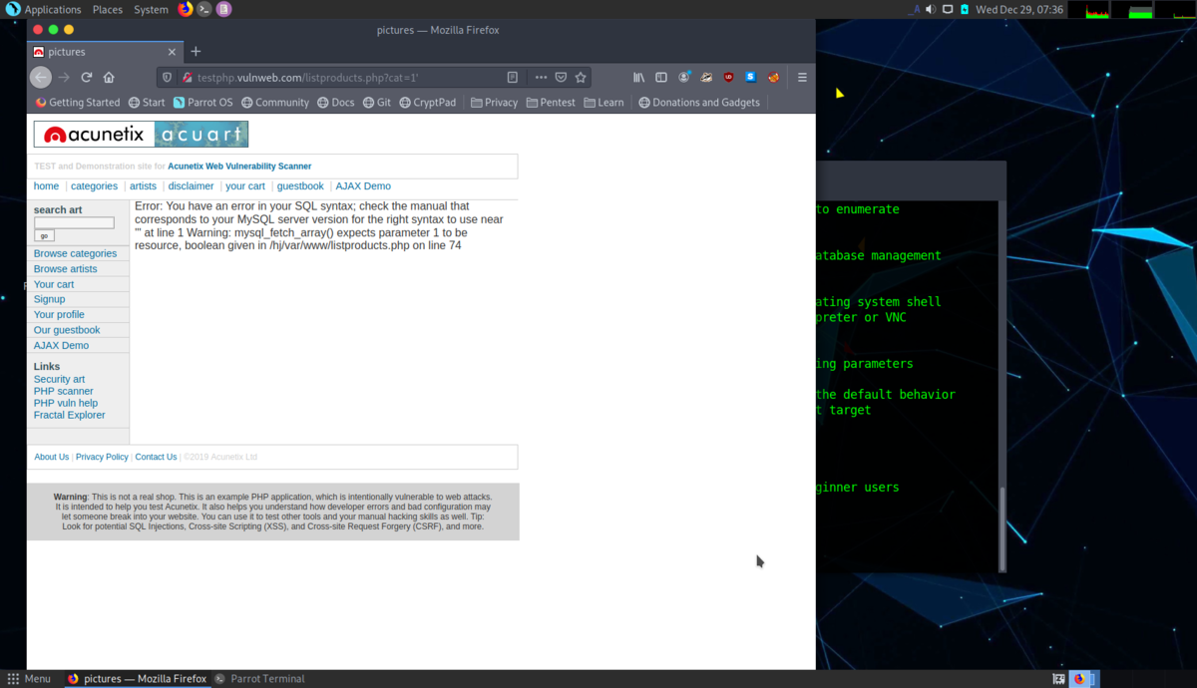Open the Privacy Policy footer link
Image resolution: width=1197 pixels, height=688 pixels.
coord(102,457)
